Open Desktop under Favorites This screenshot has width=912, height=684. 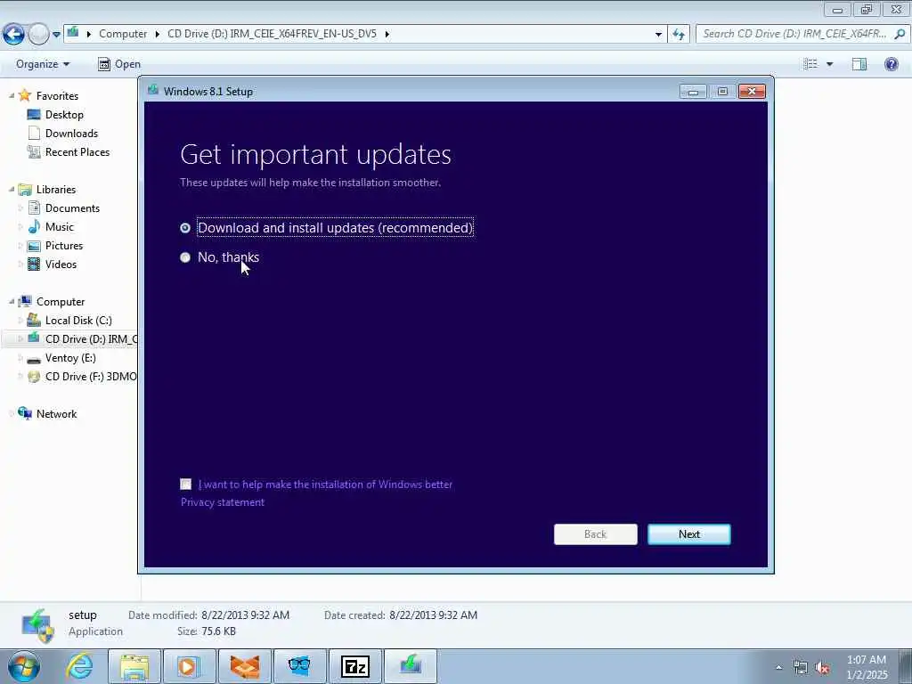pyautogui.click(x=64, y=115)
